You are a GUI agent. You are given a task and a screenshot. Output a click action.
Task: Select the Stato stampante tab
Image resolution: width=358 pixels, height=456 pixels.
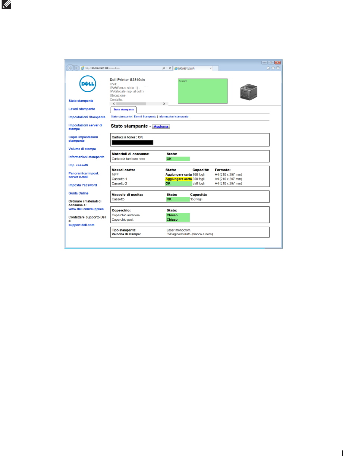click(x=124, y=110)
